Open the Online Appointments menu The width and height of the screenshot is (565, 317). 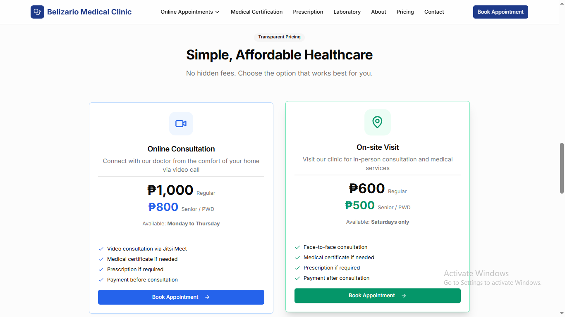pyautogui.click(x=187, y=12)
